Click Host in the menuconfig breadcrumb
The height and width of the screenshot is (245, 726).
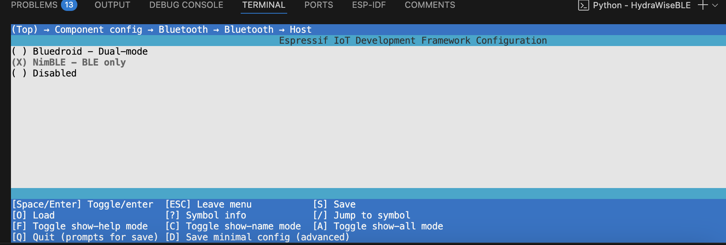tap(300, 30)
